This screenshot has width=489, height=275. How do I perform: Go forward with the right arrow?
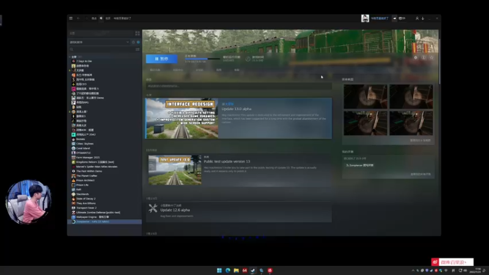coord(86,18)
